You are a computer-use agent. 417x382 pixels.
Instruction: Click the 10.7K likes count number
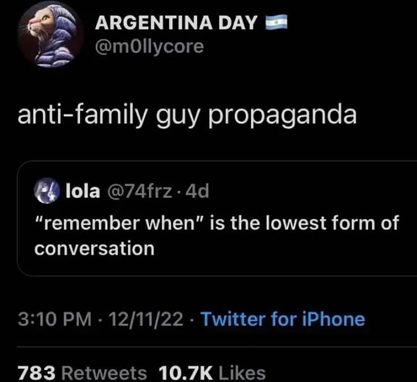coord(185,373)
